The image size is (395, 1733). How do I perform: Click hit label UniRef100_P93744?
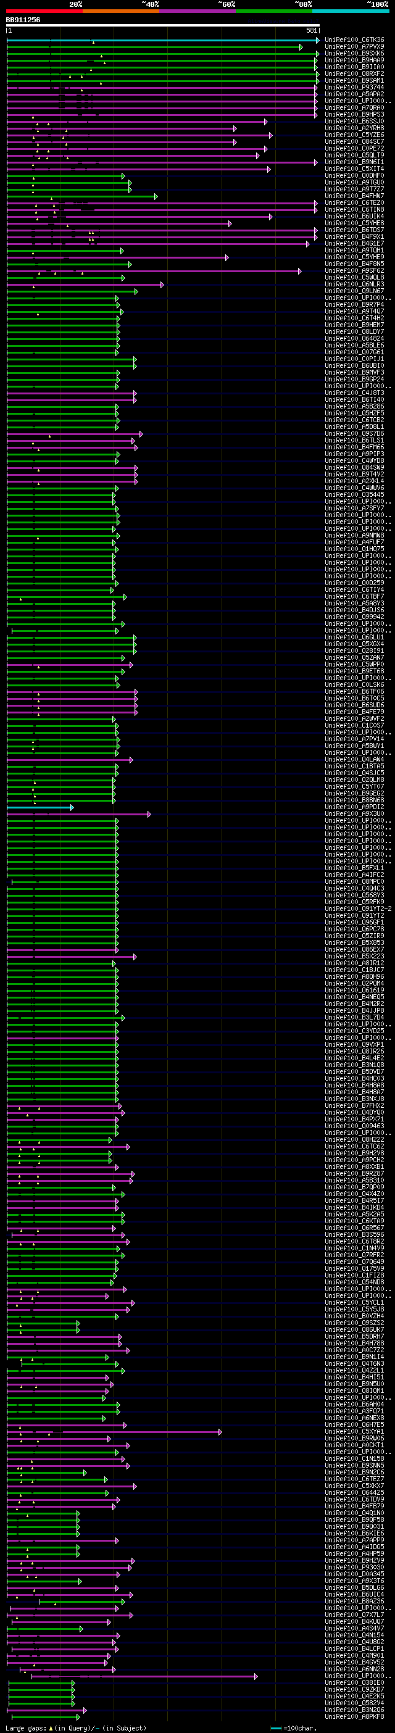tap(355, 88)
